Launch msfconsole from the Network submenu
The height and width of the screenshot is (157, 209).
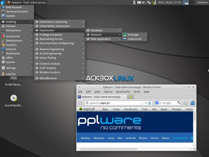click(134, 39)
